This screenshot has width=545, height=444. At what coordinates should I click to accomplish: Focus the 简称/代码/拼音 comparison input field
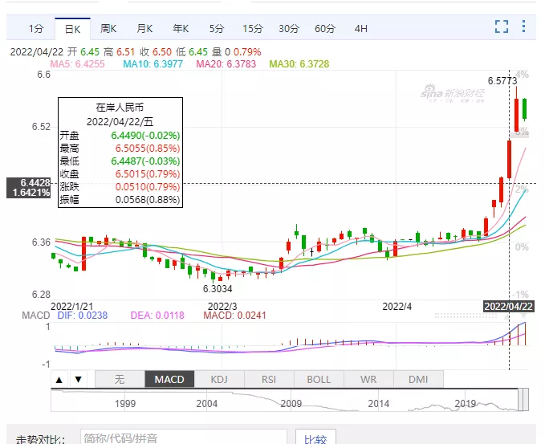pos(184,438)
